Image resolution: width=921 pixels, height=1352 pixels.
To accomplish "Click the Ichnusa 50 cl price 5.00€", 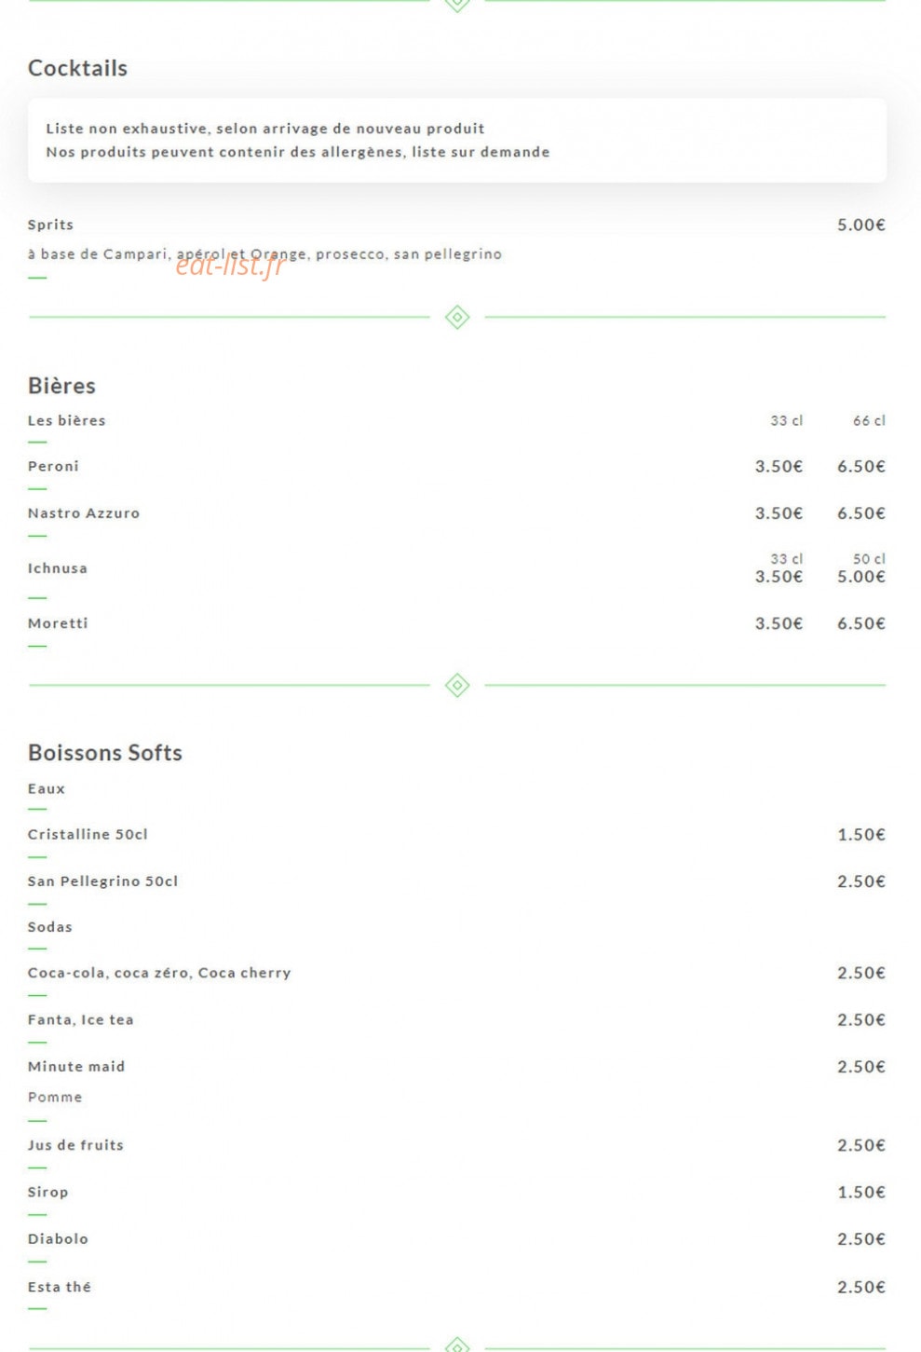I will (x=860, y=577).
